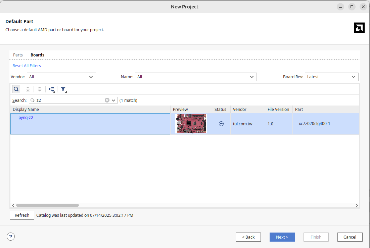Click the pynq-z2 board preview thumbnail
This screenshot has width=370, height=248.
point(191,124)
